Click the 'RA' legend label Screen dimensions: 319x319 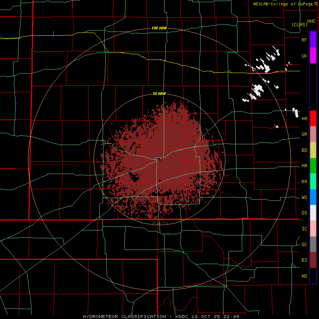point(304,182)
